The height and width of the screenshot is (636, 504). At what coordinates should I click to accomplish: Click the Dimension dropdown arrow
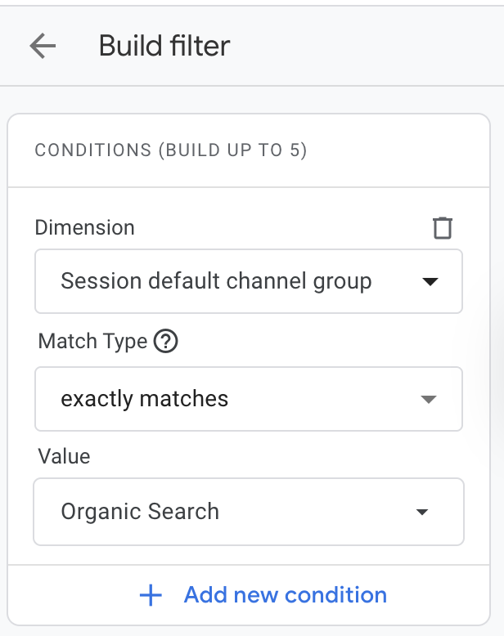429,282
